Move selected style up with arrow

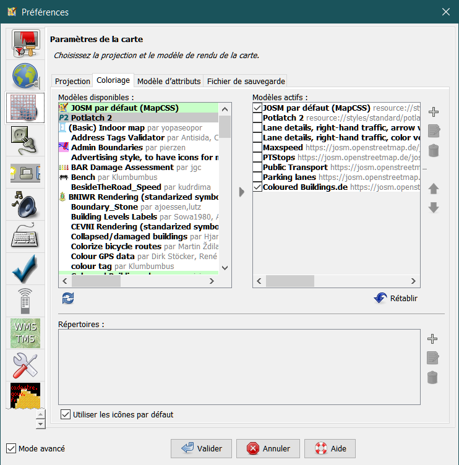(x=434, y=189)
